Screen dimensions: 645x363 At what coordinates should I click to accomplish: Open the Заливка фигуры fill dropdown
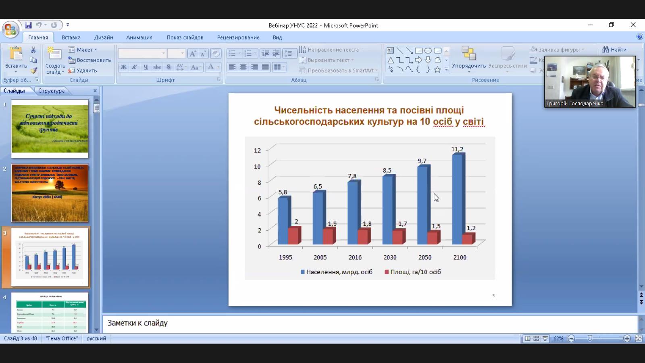(558, 50)
